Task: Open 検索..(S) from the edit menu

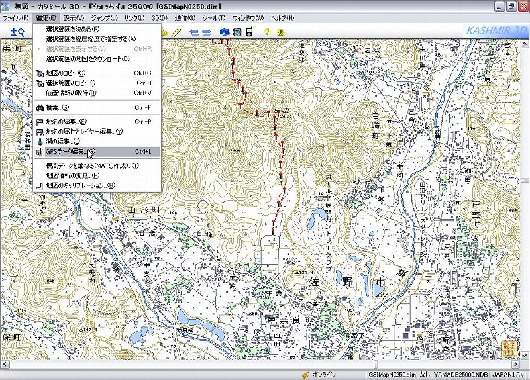Action: (97, 107)
